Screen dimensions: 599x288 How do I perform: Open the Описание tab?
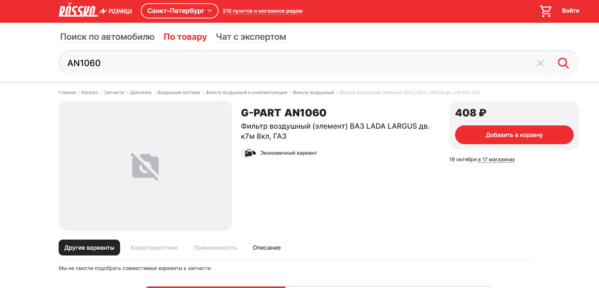click(267, 248)
